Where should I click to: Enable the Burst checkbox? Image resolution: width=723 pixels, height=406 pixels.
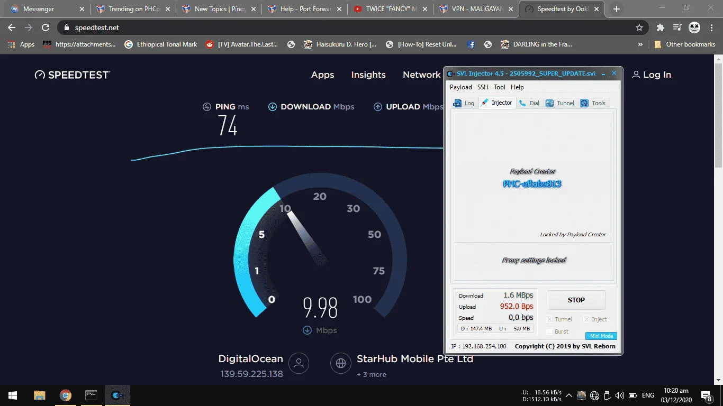point(549,331)
